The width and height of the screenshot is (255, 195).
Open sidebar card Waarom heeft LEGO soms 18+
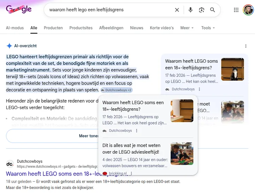point(191,64)
